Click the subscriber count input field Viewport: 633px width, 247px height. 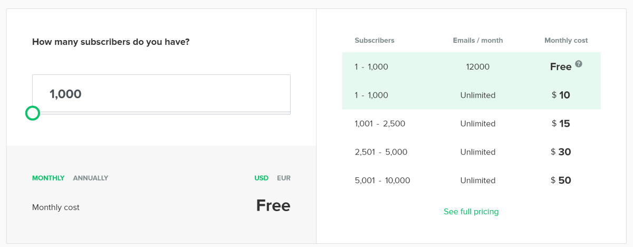tap(161, 93)
